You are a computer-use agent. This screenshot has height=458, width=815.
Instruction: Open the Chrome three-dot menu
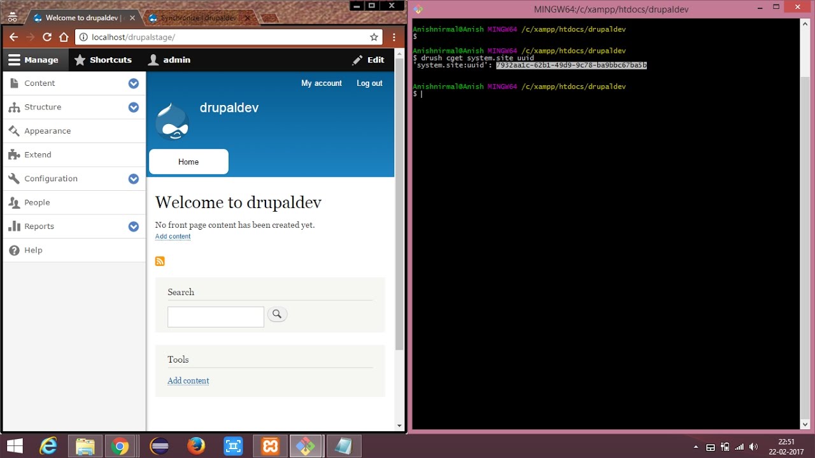394,37
